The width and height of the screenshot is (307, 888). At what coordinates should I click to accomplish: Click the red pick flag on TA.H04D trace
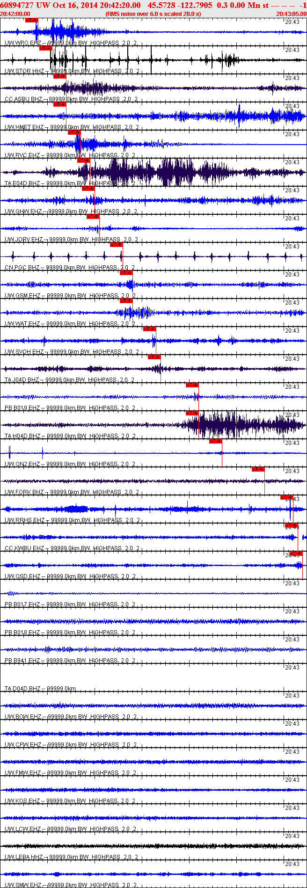pos(192,413)
